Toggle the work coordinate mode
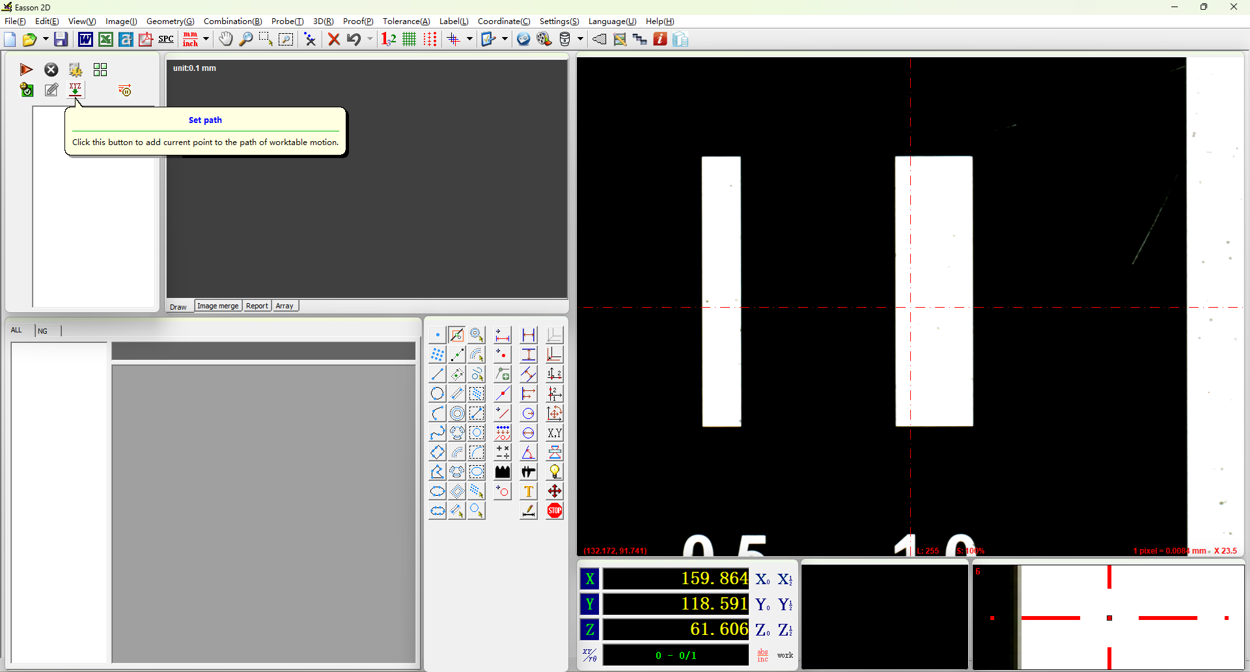 coord(785,655)
